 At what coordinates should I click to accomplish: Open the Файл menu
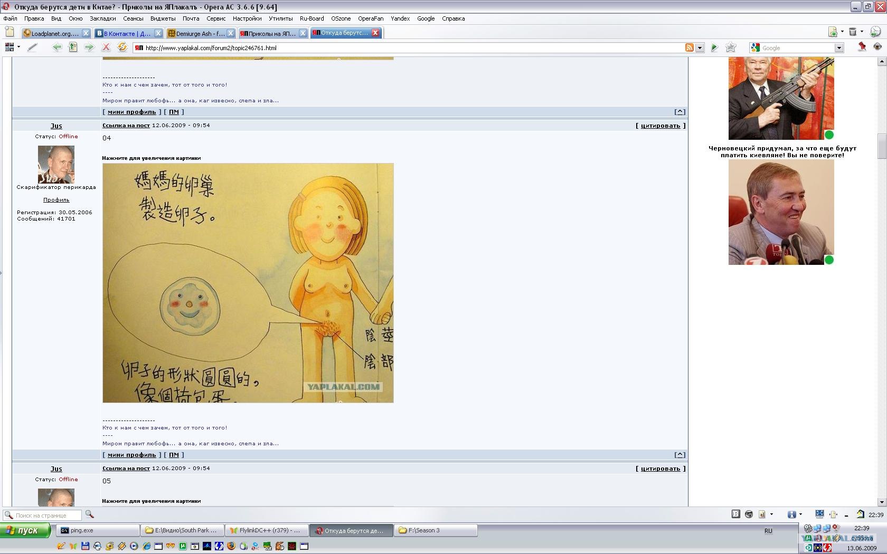[x=11, y=18]
